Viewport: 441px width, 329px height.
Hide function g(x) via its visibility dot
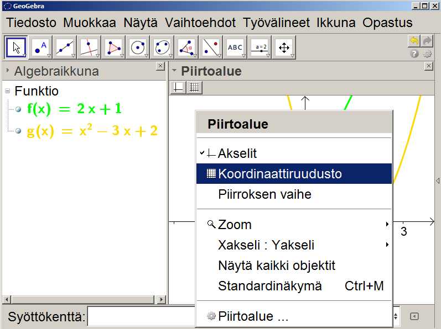coord(18,131)
